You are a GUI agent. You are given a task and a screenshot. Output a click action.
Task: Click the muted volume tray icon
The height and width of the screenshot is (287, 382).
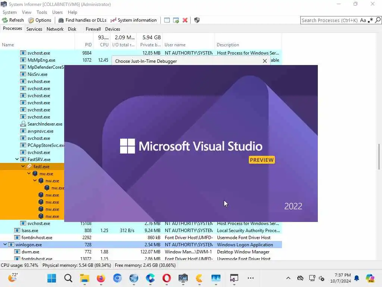click(x=322, y=278)
